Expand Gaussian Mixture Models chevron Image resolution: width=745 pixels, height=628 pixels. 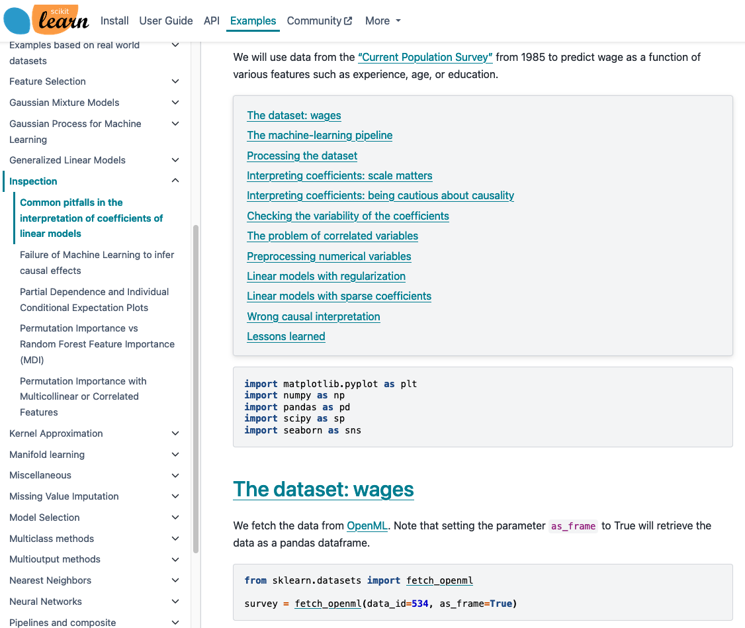tap(175, 103)
